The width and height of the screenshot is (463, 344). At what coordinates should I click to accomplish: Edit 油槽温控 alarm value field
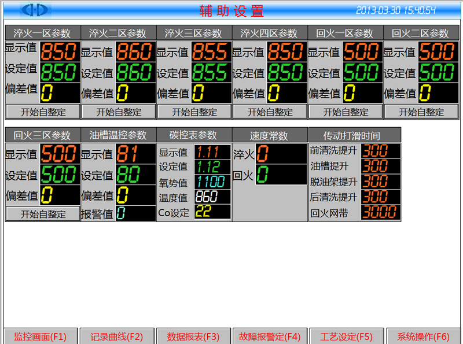pyautogui.click(x=135, y=213)
